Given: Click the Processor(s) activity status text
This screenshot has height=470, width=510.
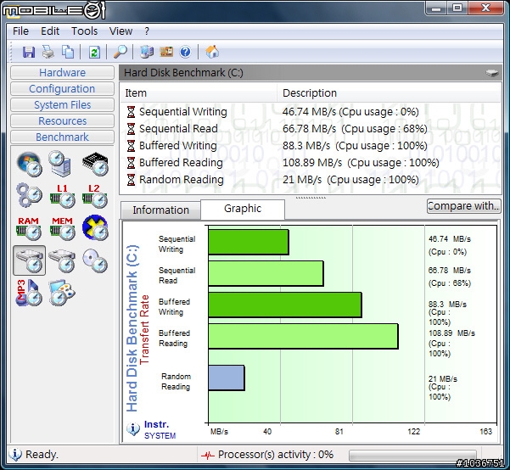Looking at the screenshot, I should click(275, 455).
